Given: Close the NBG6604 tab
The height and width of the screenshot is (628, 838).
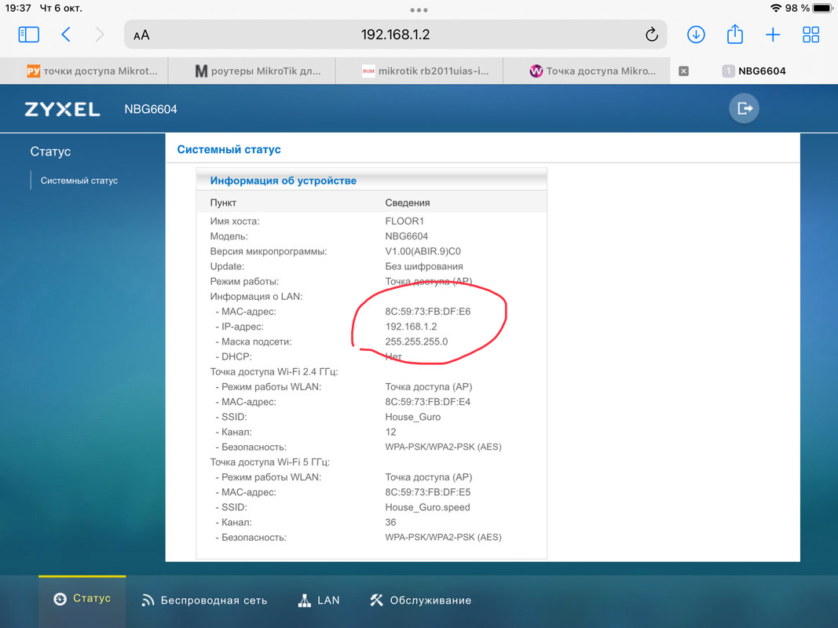Looking at the screenshot, I should pyautogui.click(x=683, y=71).
